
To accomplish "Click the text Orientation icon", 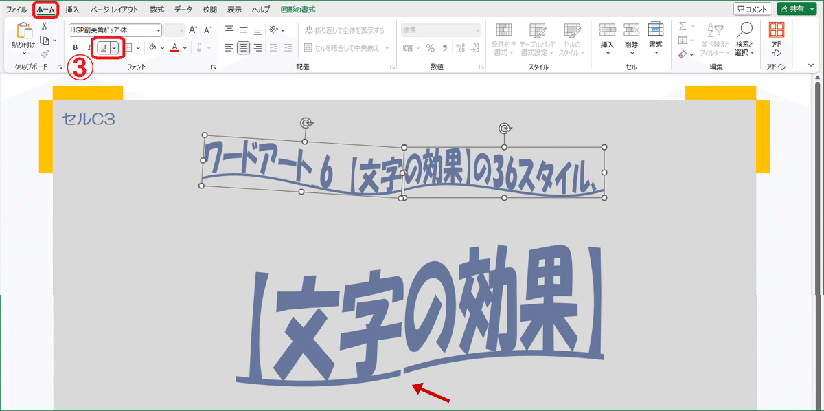I will (274, 30).
